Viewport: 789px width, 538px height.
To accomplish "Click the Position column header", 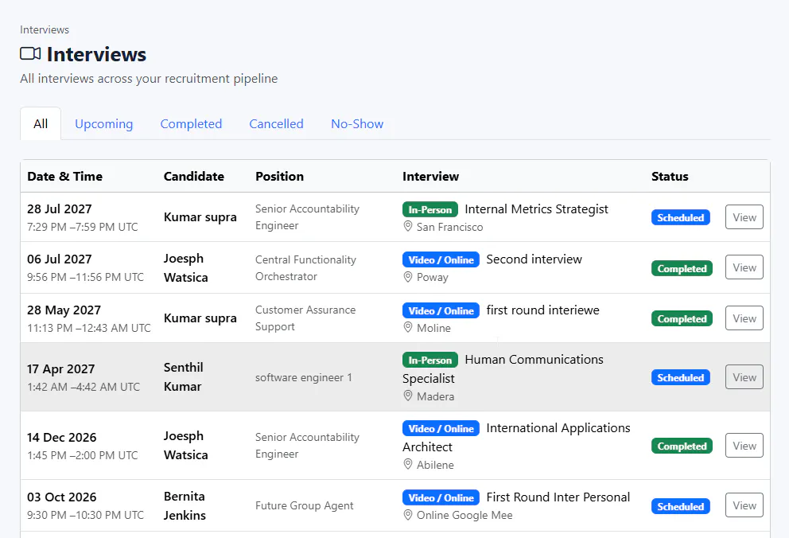I will (x=279, y=176).
